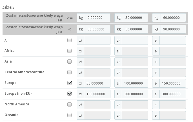The image size is (193, 122).
Task: Edit Europe price field showing 100.000000
Action: (x=135, y=83)
